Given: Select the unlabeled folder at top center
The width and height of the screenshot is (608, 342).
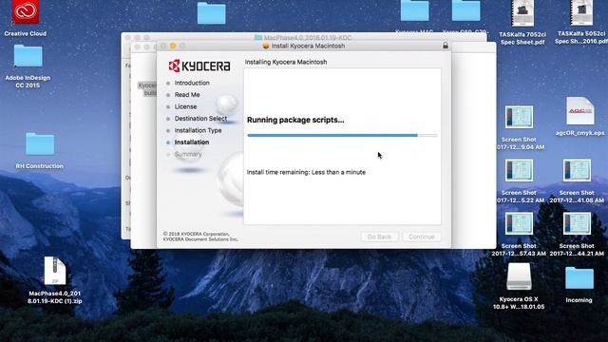Looking at the screenshot, I should (x=211, y=12).
